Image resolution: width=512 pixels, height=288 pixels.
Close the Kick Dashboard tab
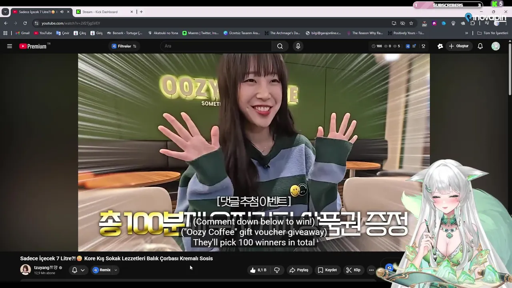132,12
